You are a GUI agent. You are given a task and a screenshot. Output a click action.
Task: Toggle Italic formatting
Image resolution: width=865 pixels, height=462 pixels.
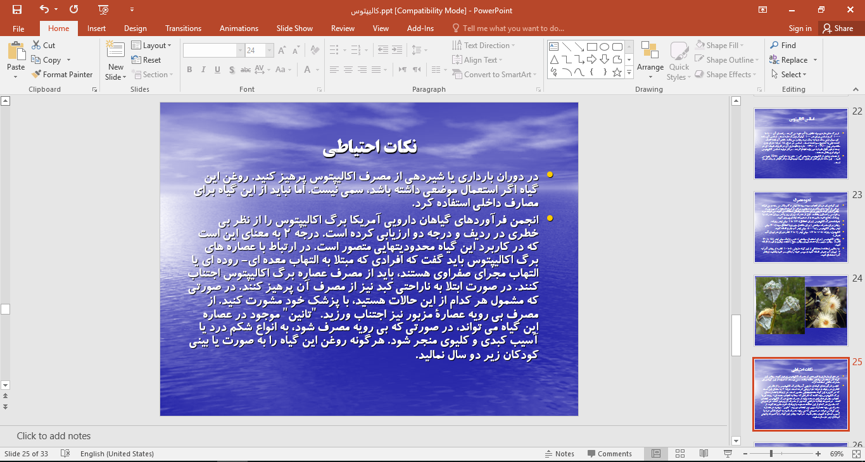pos(203,70)
